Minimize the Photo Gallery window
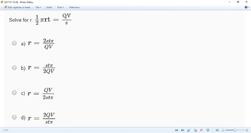The width and height of the screenshot is (251, 133). (230, 2)
